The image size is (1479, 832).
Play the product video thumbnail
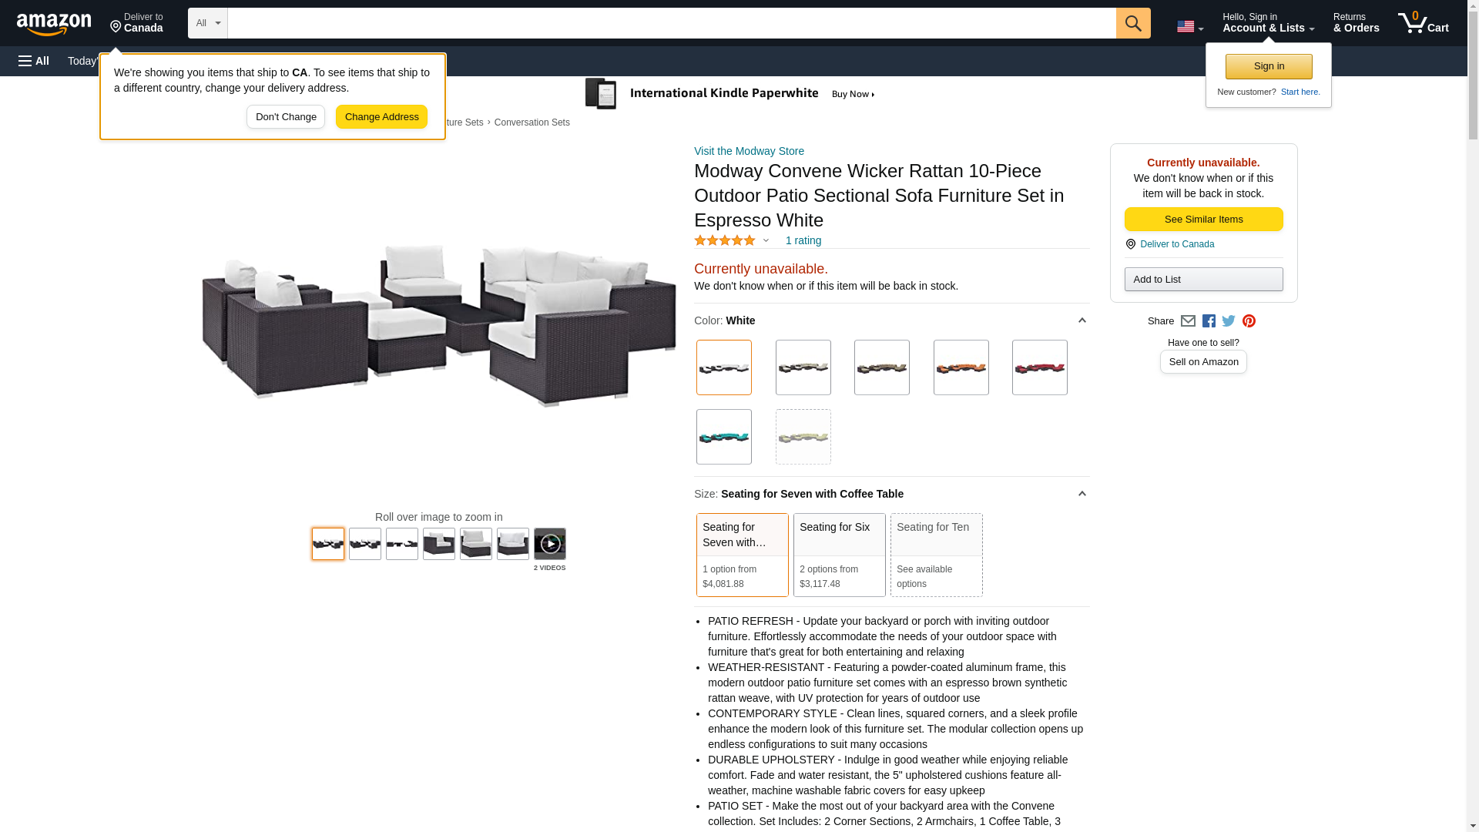(550, 544)
